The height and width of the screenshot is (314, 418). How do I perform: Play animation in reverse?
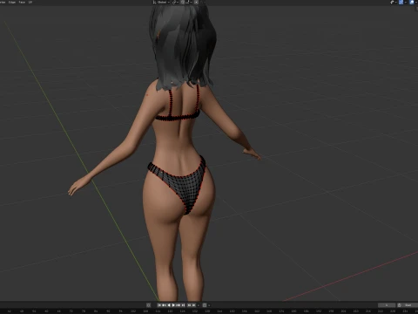169,305
